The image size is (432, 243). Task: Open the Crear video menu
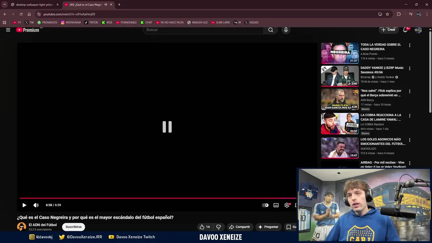pos(388,30)
